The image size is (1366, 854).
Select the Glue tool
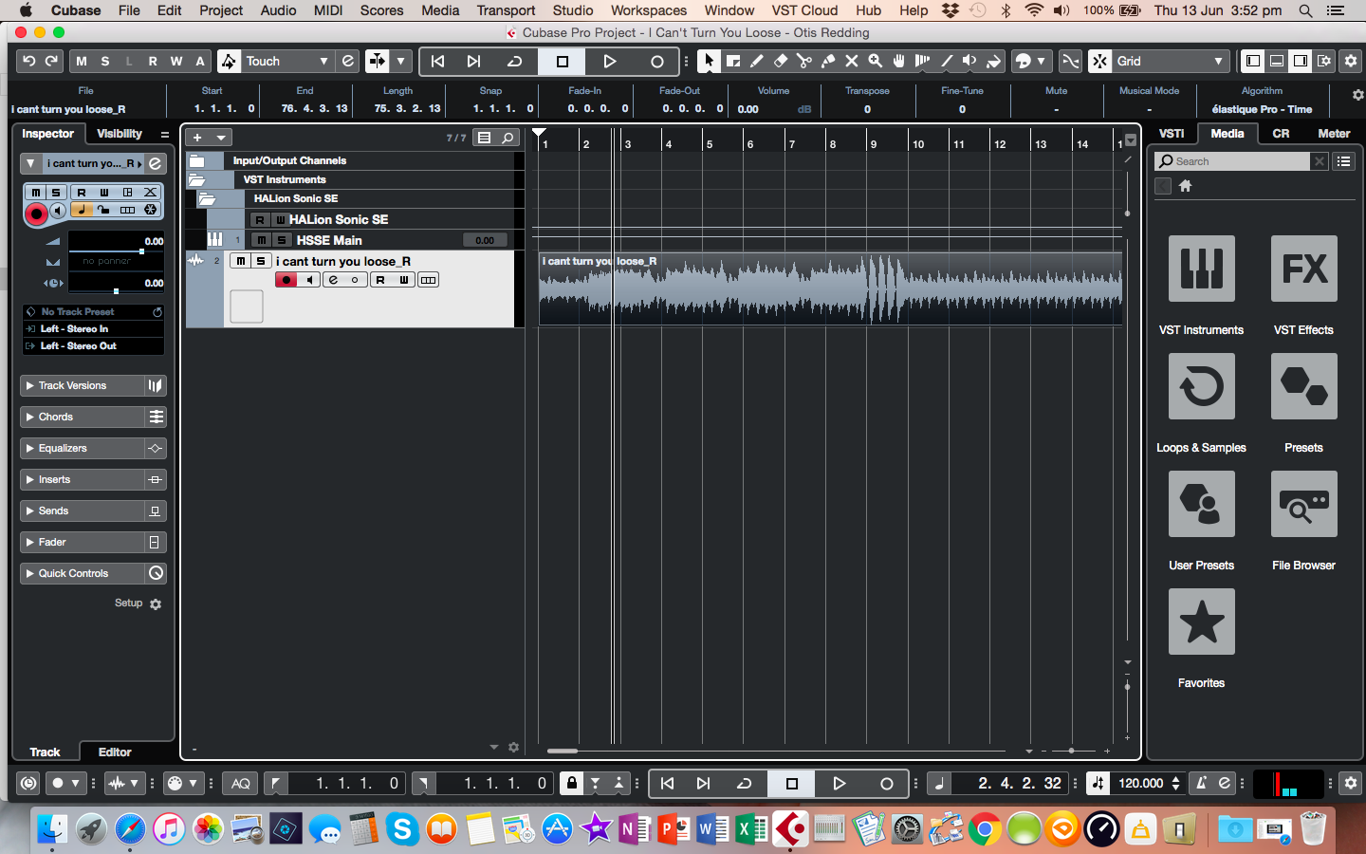click(x=827, y=61)
